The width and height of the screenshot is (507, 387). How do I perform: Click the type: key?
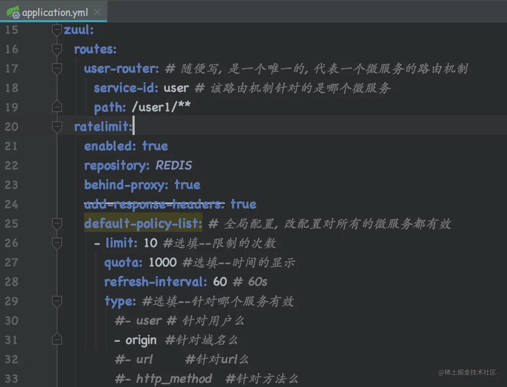[x=120, y=302]
